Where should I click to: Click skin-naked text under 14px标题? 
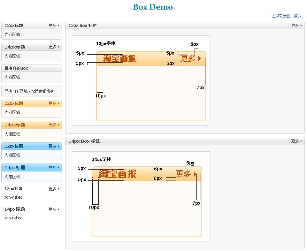coord(13,218)
